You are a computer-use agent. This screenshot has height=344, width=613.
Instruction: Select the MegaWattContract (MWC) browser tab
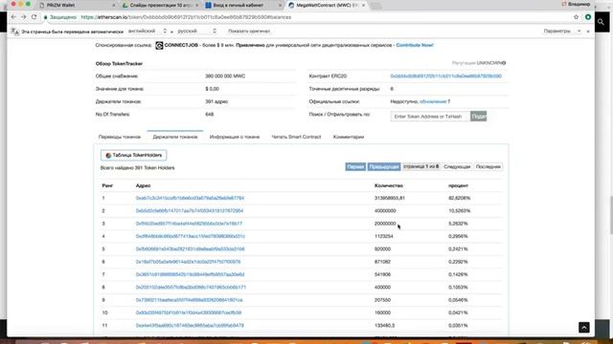click(326, 6)
